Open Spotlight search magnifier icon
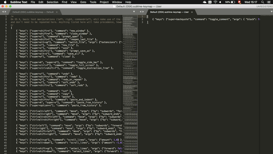Screen dimensions: 273x154 pyautogui.click(x=263, y=2)
